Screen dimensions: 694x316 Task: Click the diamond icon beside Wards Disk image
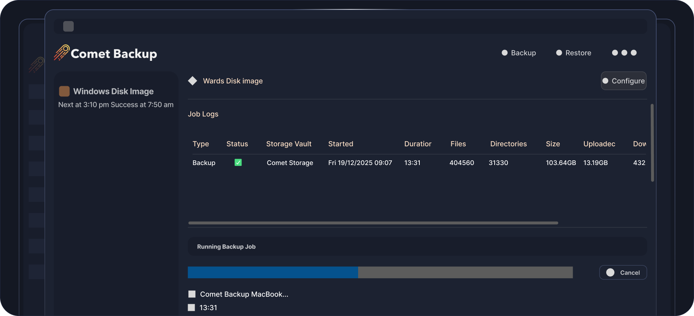click(x=192, y=81)
